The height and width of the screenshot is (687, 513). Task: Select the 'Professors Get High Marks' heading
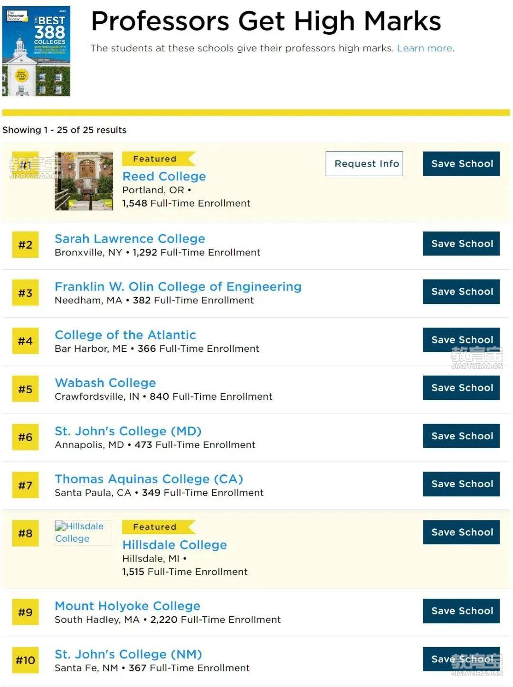(x=266, y=22)
